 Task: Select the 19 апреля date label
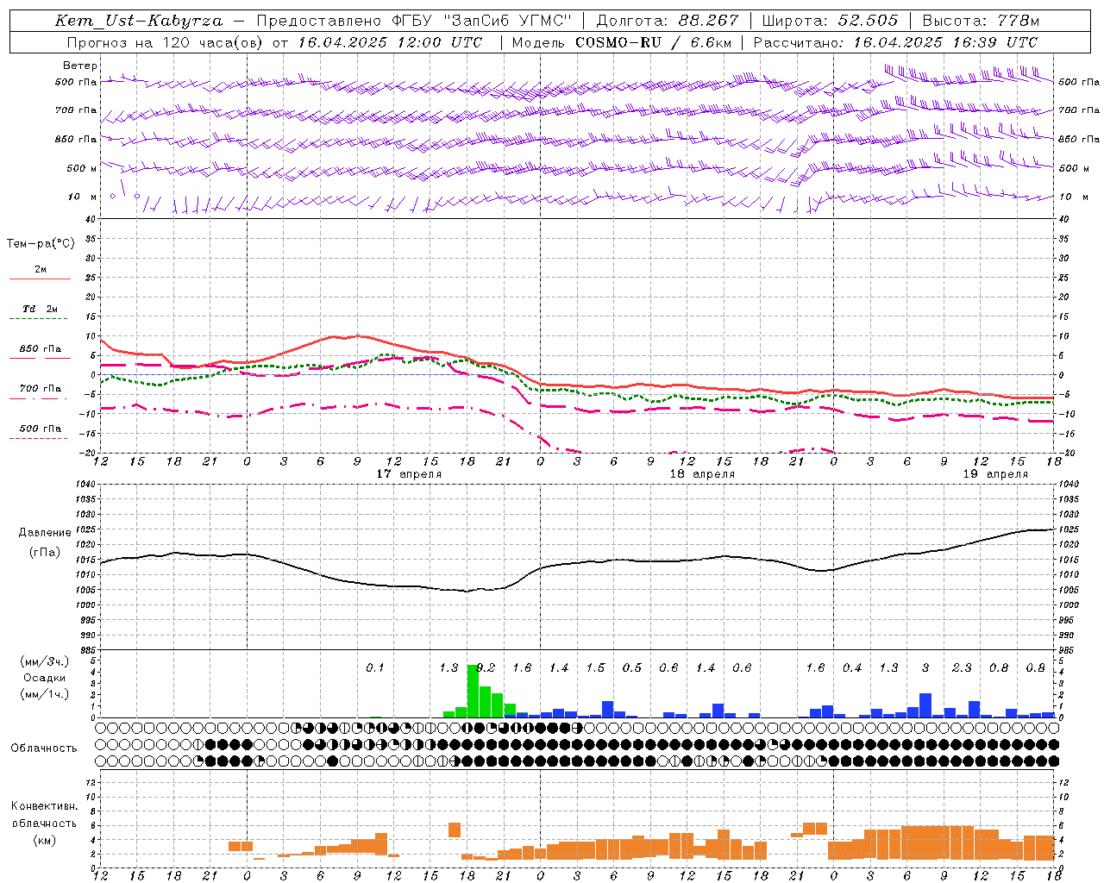[x=995, y=474]
